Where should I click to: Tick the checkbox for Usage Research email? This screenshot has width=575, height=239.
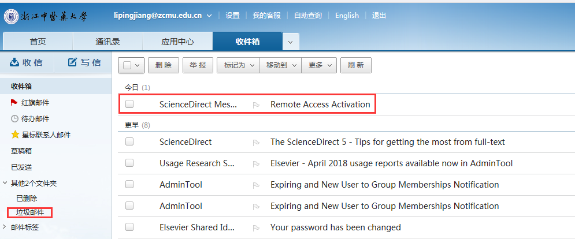pos(129,163)
